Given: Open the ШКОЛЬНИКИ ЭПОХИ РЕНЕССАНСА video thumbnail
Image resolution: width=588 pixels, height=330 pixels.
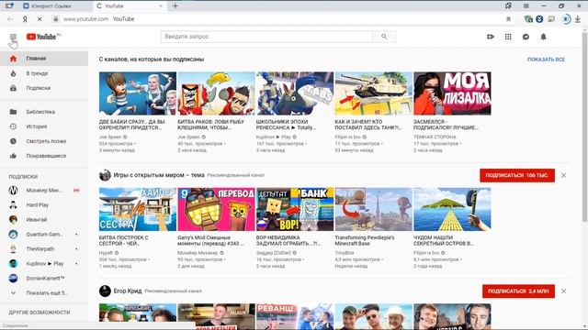Looking at the screenshot, I should (295, 93).
